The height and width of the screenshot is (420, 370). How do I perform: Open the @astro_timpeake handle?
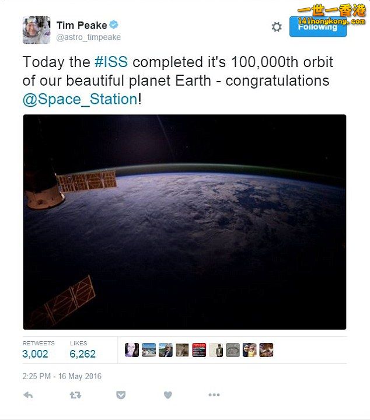[x=88, y=37]
